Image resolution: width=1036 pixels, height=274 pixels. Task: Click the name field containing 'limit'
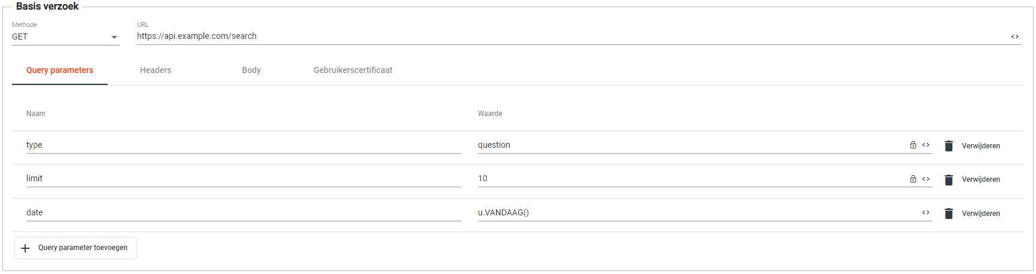(243, 179)
